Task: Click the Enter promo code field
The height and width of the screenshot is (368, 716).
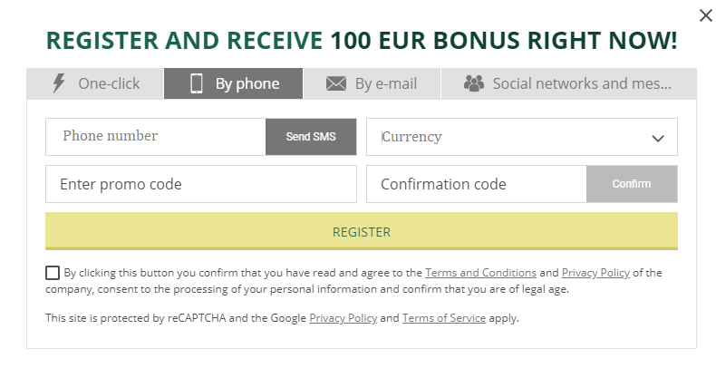Action: 200,184
